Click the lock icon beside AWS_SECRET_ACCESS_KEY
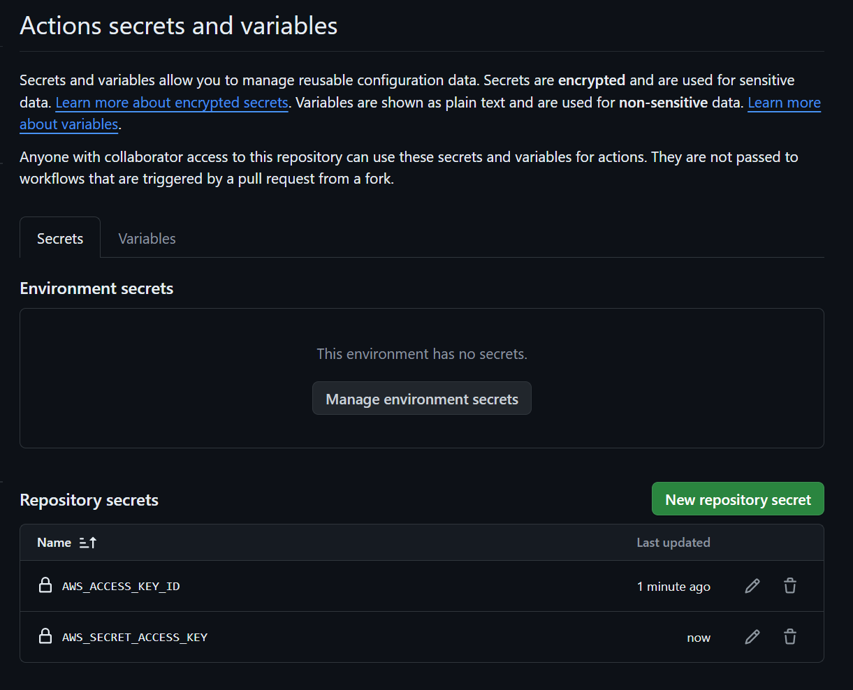The width and height of the screenshot is (853, 690). (45, 636)
